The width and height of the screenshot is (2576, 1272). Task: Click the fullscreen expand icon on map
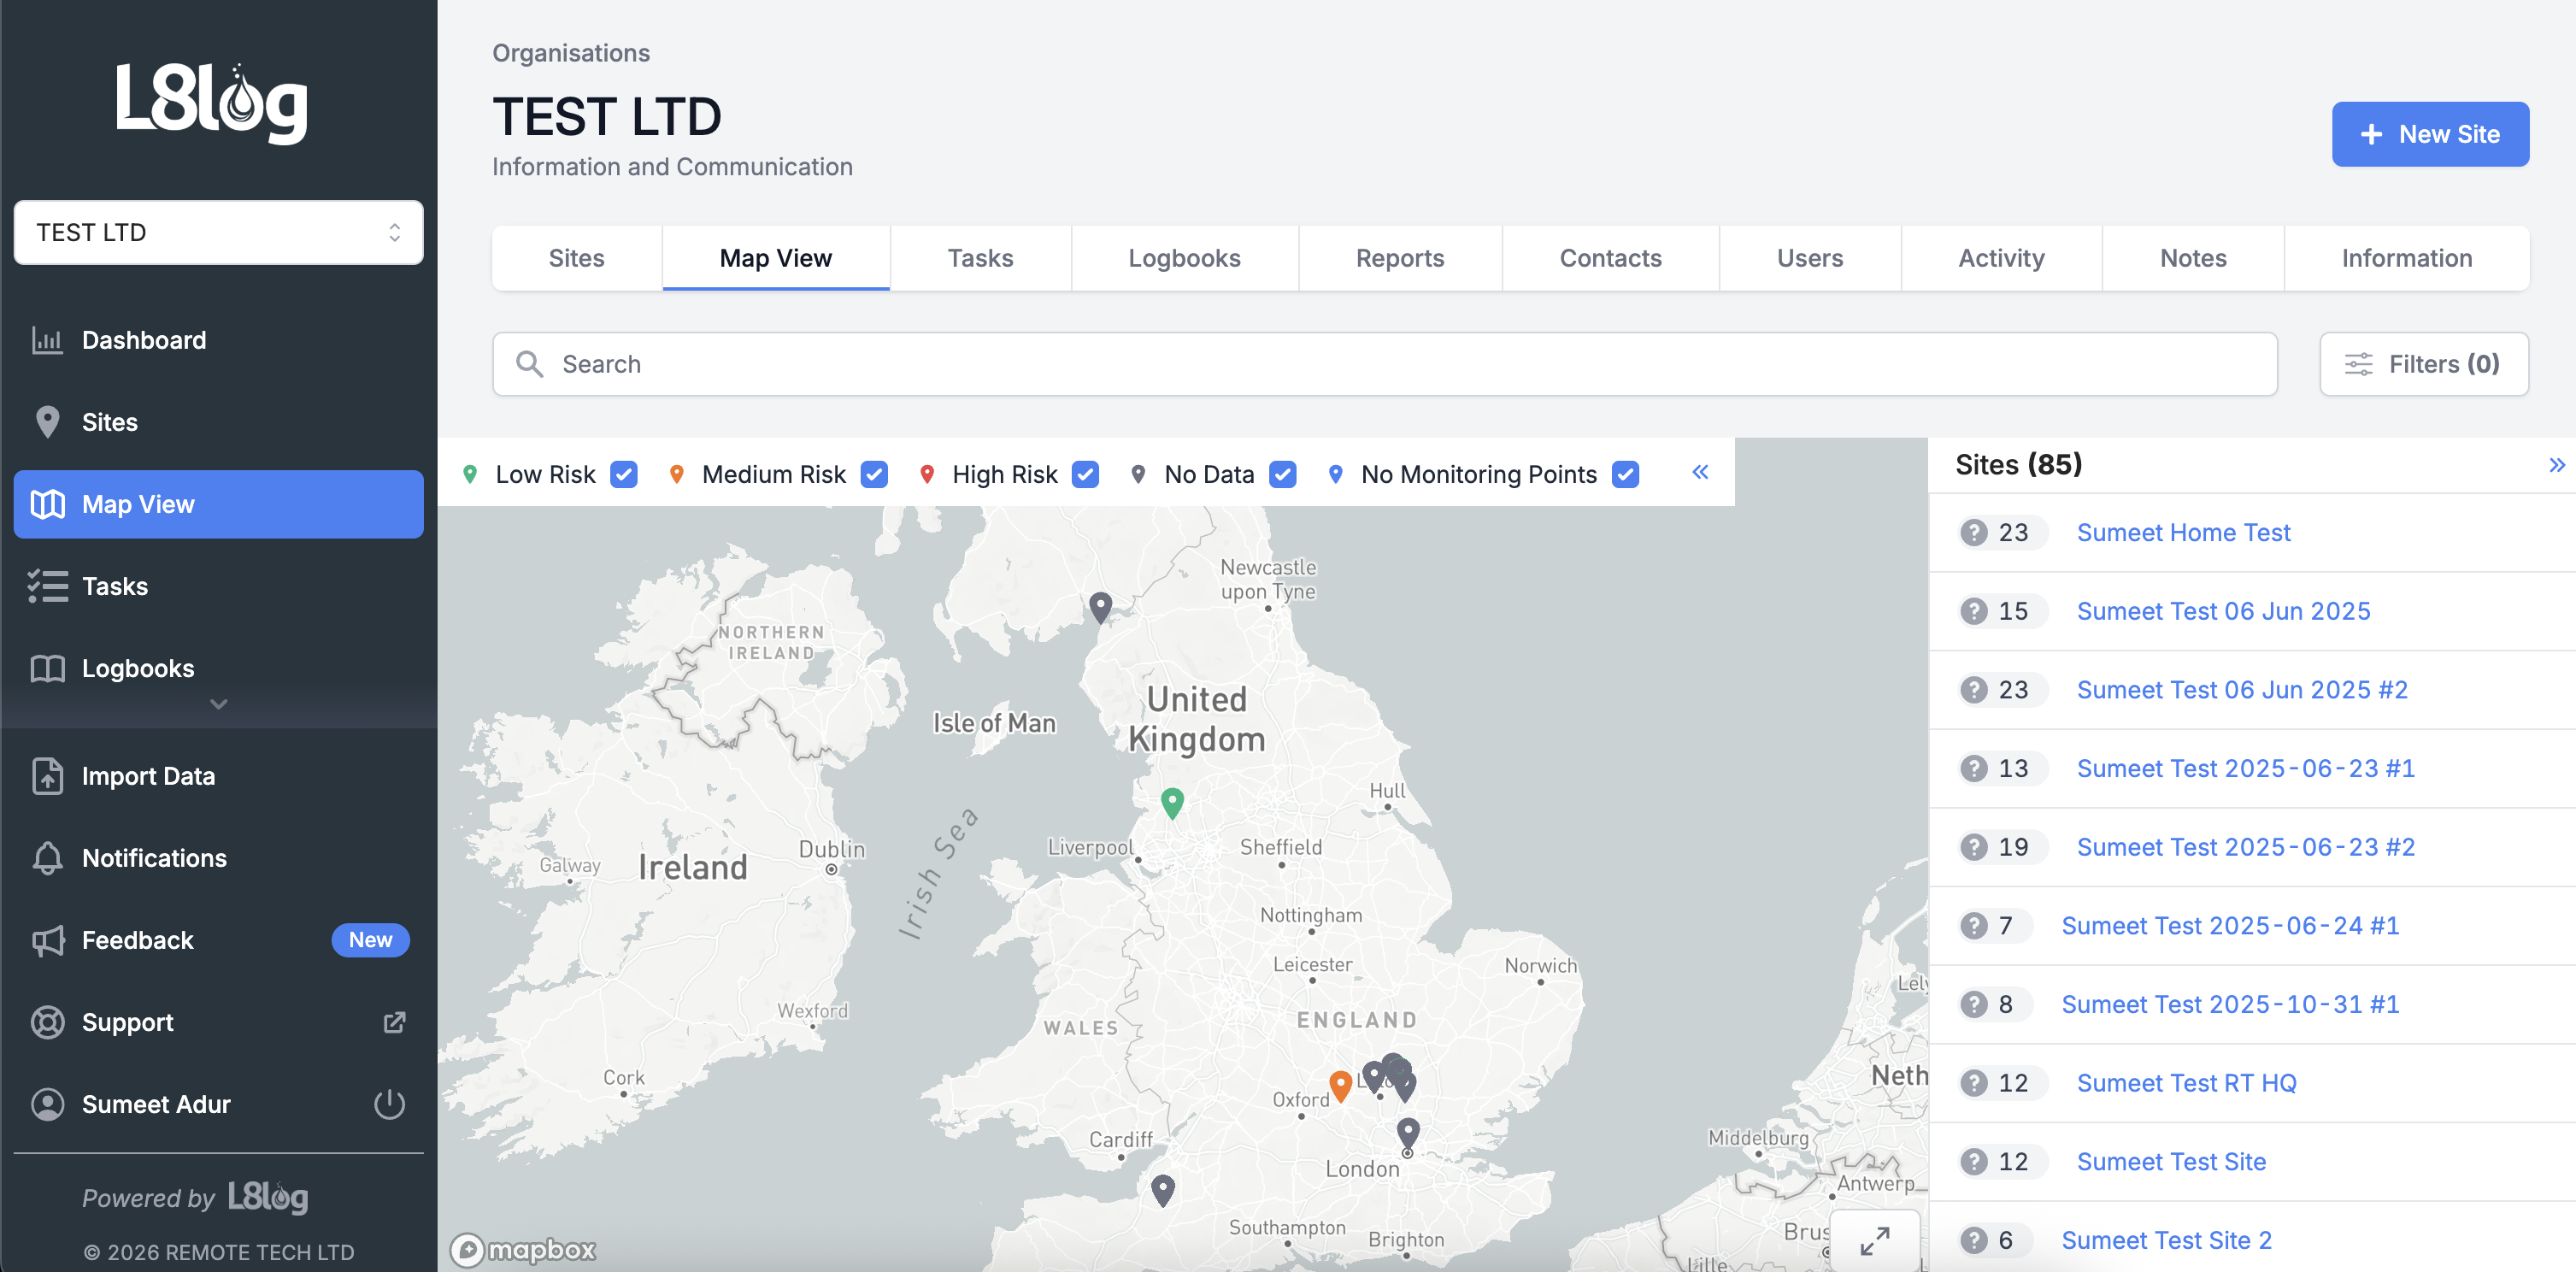(x=1874, y=1240)
